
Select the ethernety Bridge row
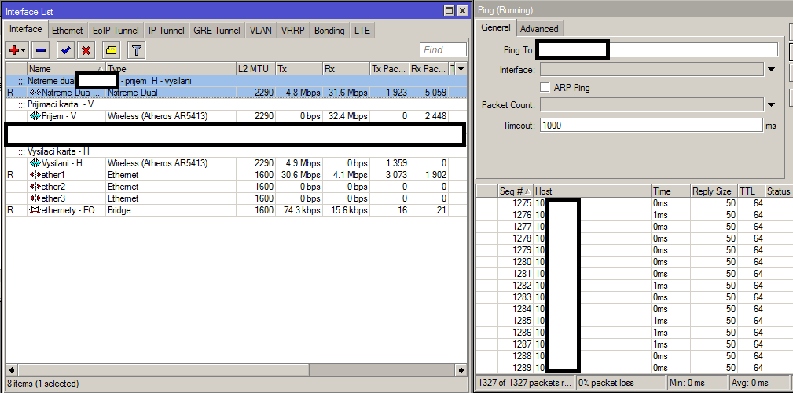point(236,210)
